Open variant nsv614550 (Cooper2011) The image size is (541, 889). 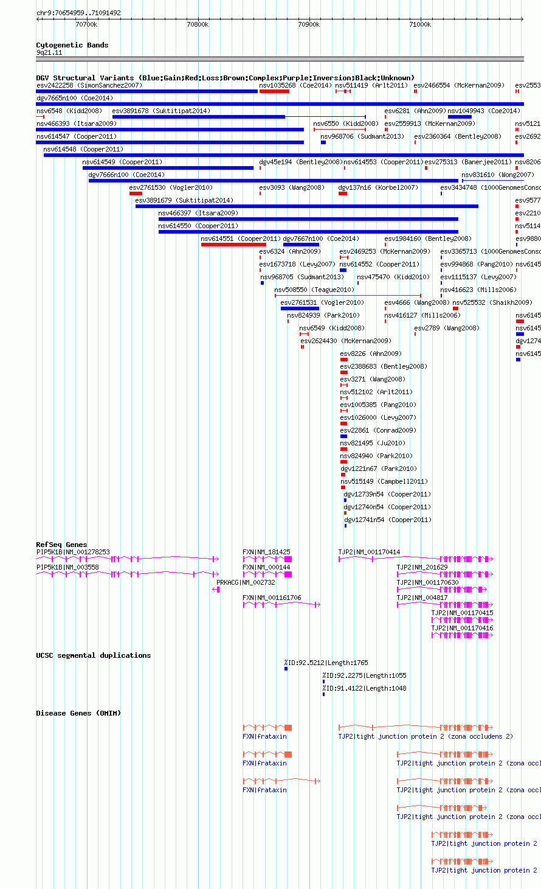(x=199, y=226)
